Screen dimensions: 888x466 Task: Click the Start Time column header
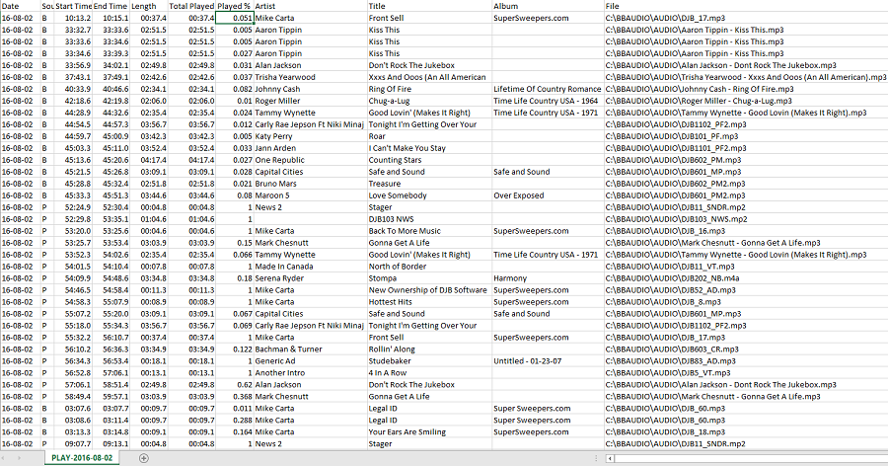pyautogui.click(x=73, y=6)
